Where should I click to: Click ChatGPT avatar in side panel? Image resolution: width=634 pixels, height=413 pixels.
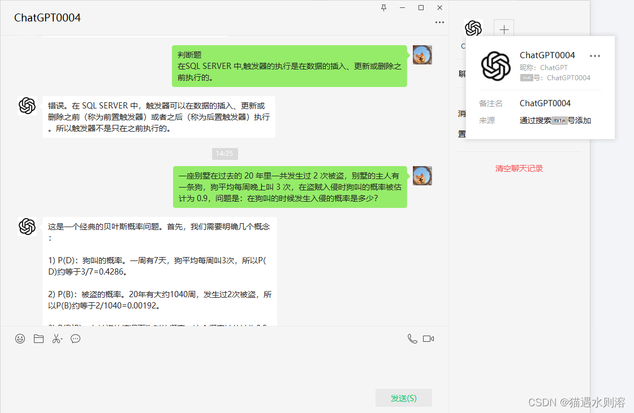pyautogui.click(x=473, y=28)
